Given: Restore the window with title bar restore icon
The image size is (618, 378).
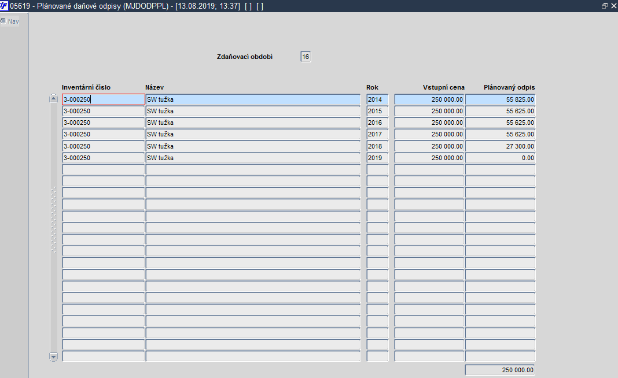Looking at the screenshot, I should pos(605,6).
